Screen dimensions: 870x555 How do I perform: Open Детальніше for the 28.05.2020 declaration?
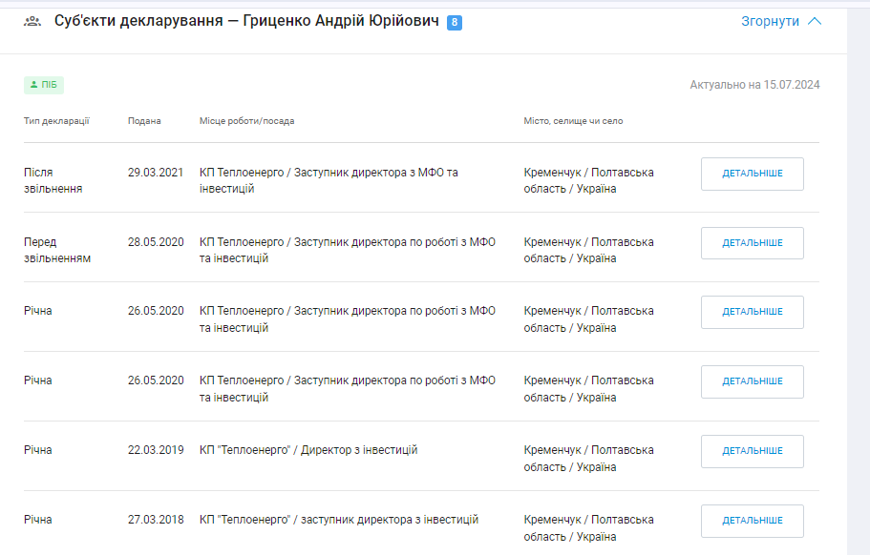coord(752,243)
